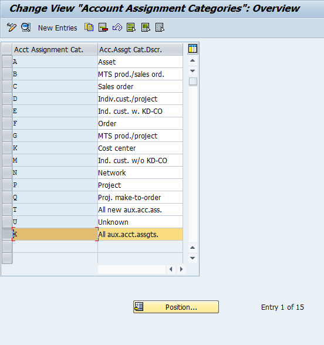The image size is (324, 345).
Task: Click bottom scroll down arrow
Action: point(193,258)
